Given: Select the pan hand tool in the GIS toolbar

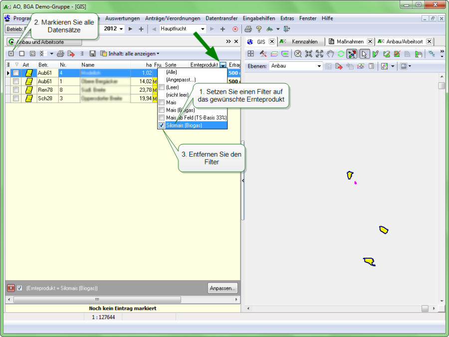Looking at the screenshot, I should pyautogui.click(x=330, y=54).
